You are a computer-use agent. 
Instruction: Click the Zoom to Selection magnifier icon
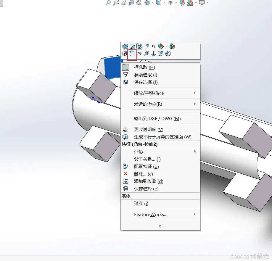pyautogui.click(x=147, y=54)
